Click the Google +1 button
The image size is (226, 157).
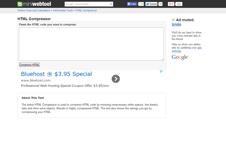point(171,4)
